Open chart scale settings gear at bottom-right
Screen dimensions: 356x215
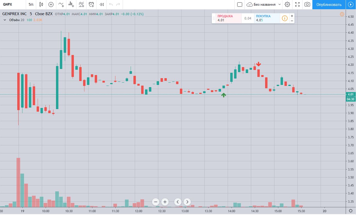coord(351,211)
